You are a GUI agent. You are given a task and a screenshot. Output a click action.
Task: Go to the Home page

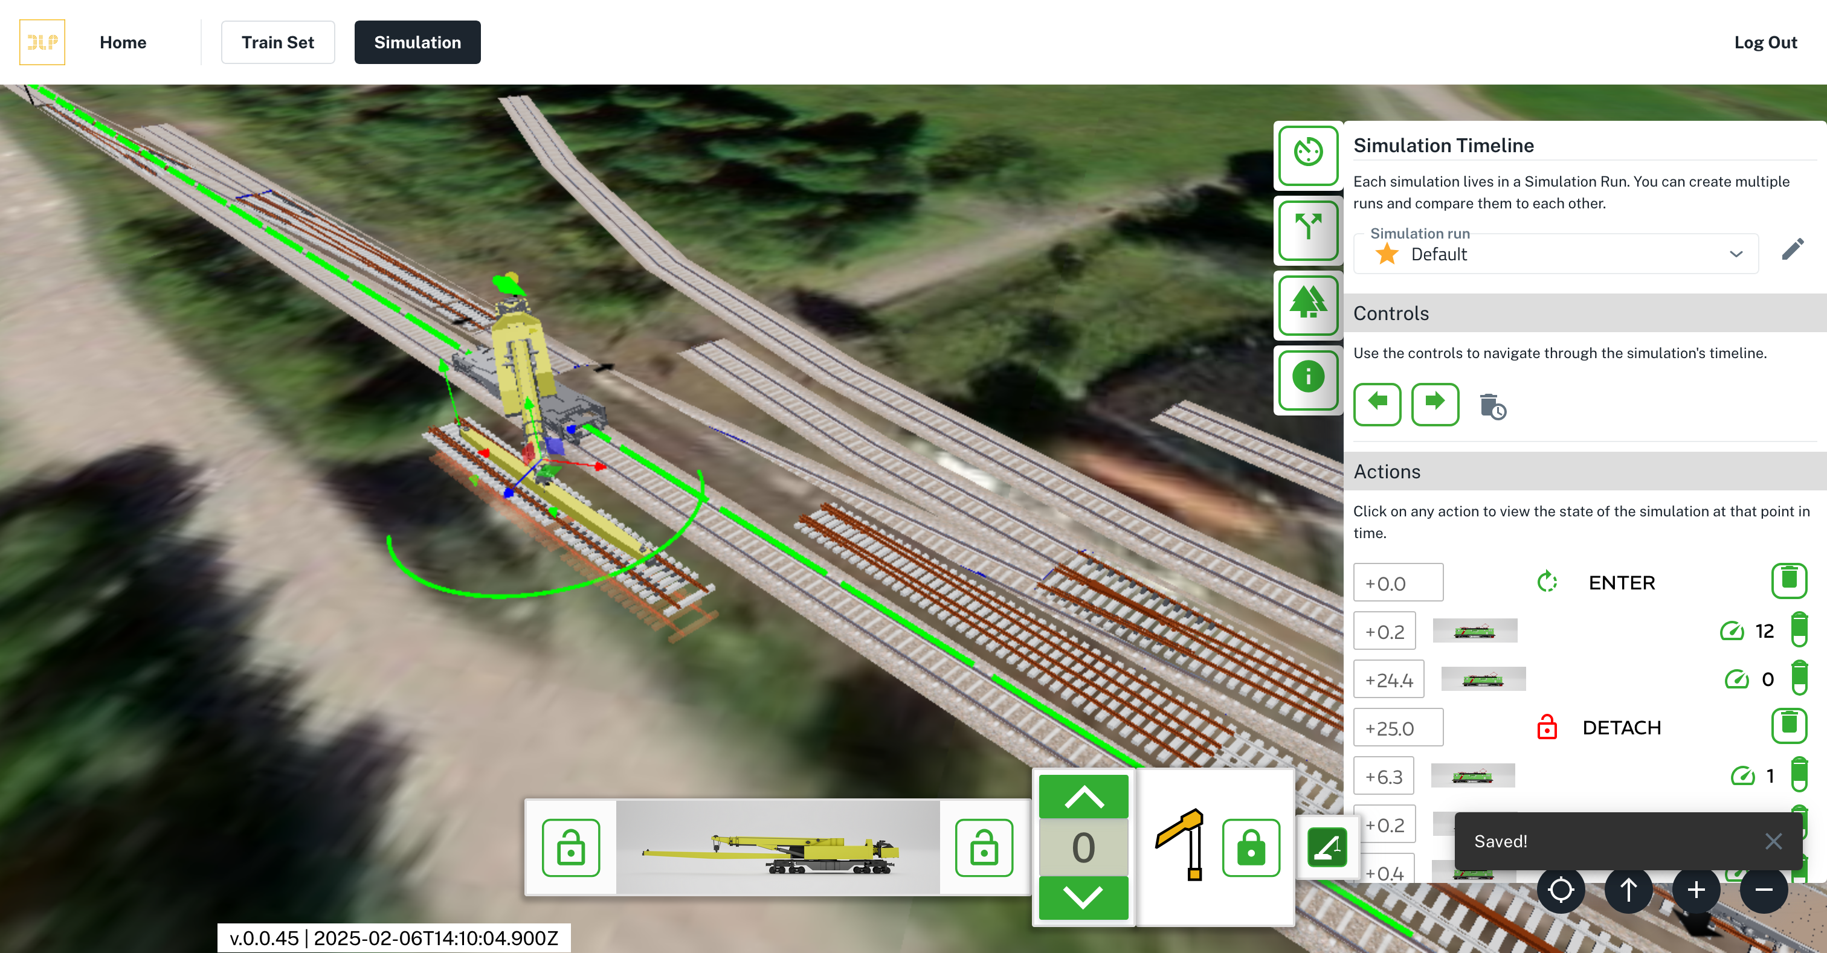tap(123, 42)
